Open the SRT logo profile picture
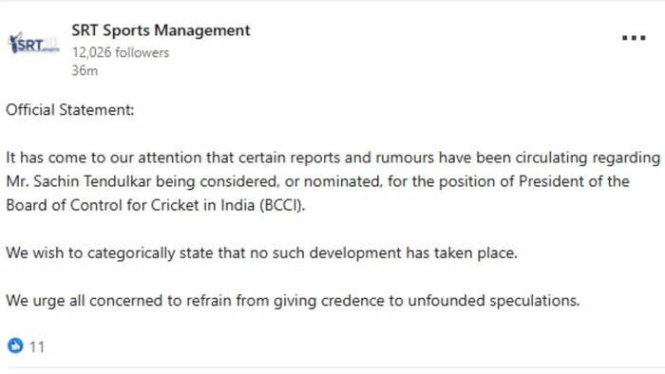Image resolution: width=665 pixels, height=374 pixels. pyautogui.click(x=33, y=43)
